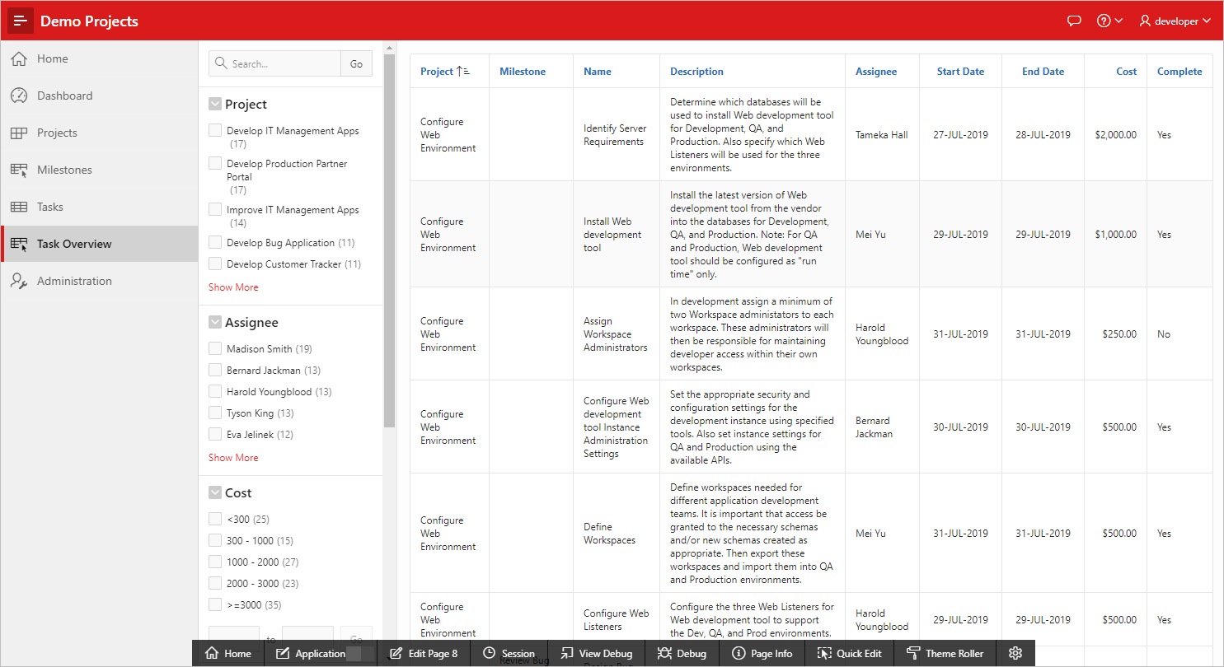Open the End Date column header menu
This screenshot has height=667, width=1224.
pos(1043,72)
